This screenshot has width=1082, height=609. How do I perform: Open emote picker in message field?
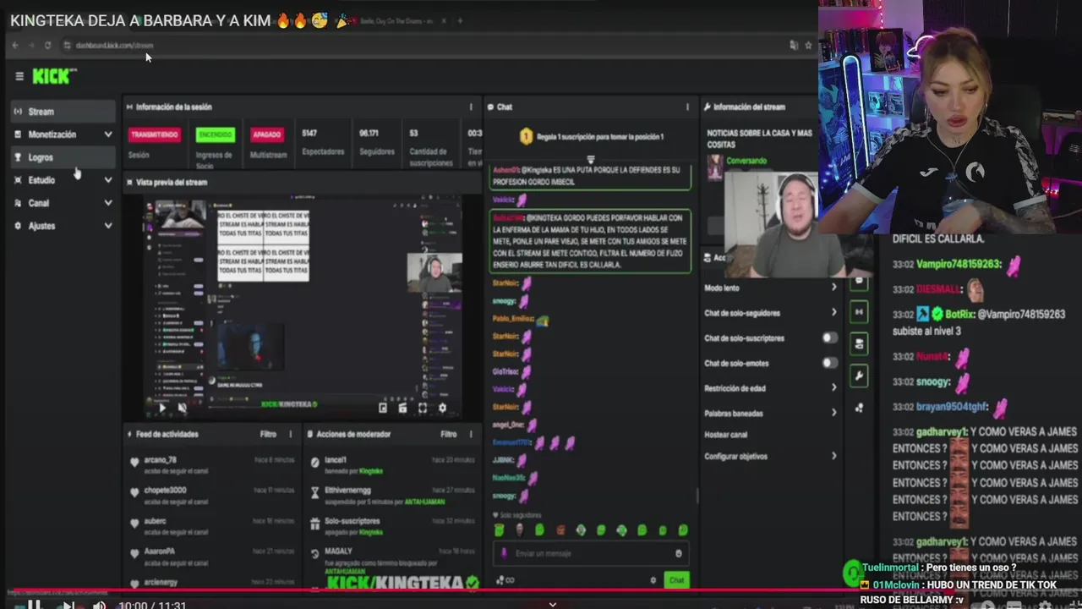click(678, 553)
